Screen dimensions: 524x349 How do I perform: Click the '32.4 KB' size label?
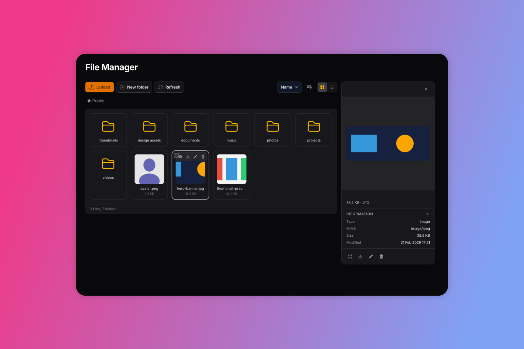232,194
